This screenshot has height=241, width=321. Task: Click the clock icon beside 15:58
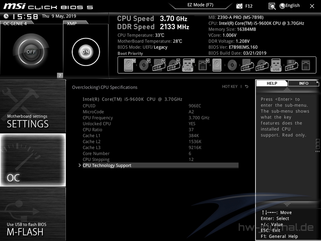click(6, 16)
